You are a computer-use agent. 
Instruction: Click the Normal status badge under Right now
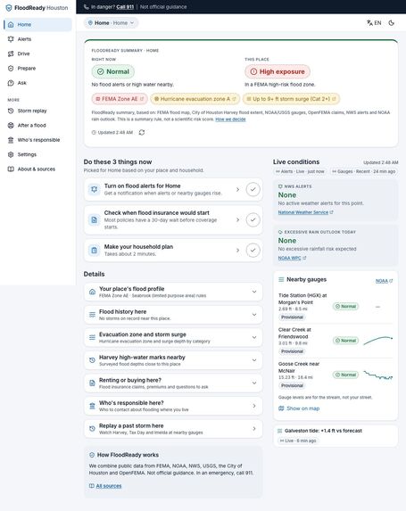(x=112, y=71)
